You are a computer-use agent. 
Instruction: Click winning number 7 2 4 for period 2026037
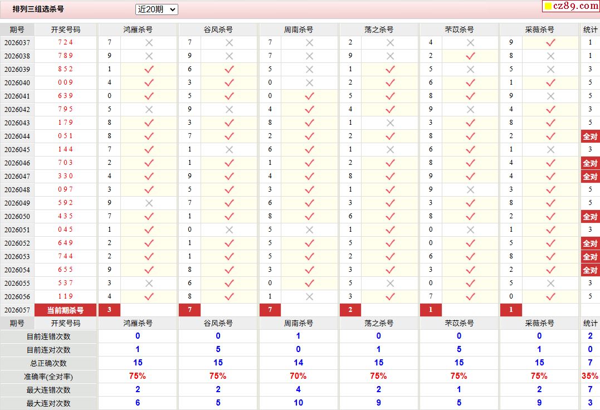coord(66,42)
